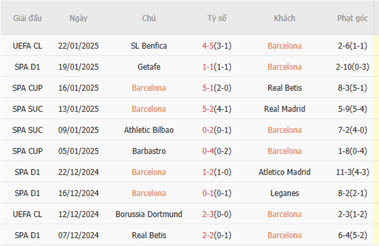Select the Athletic Bilbao team link
This screenshot has width=379, height=246.
(x=149, y=130)
